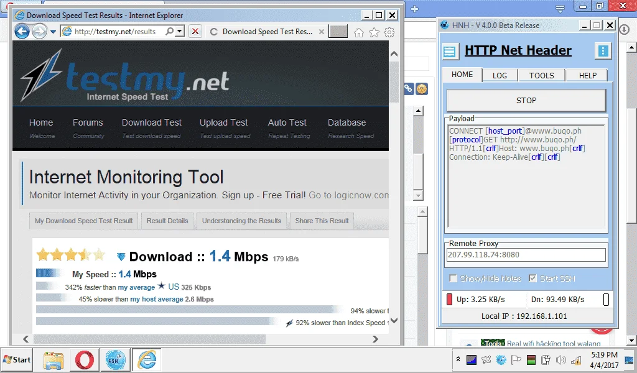Open the HNH hamburger menu icon
The width and height of the screenshot is (637, 373).
coord(450,51)
